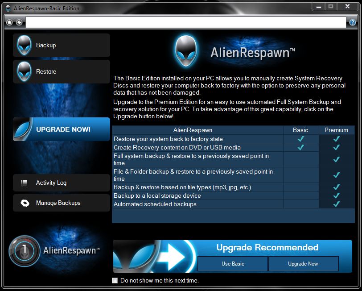Minimize the AlienRespawn window

coord(319,7)
